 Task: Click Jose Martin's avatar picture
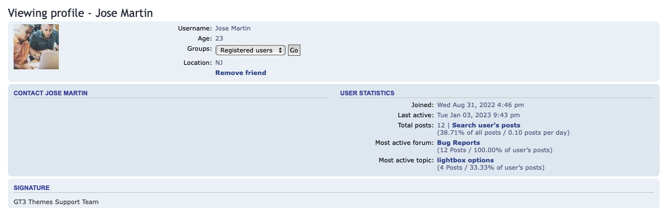(36, 47)
